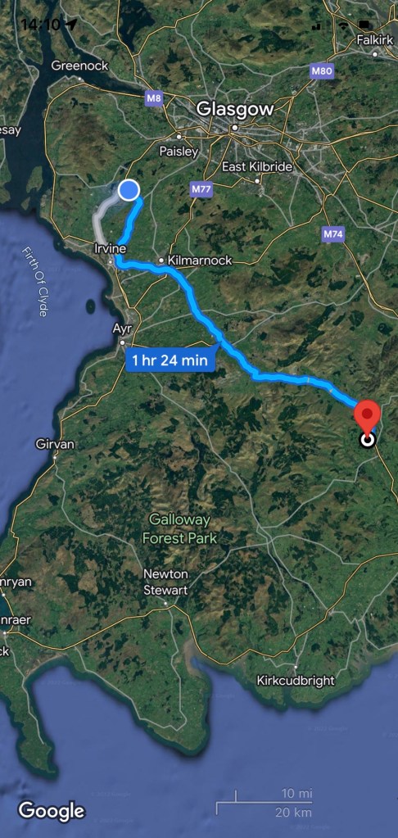
Task: Tap the Newton Stewart label
Action: click(x=165, y=582)
